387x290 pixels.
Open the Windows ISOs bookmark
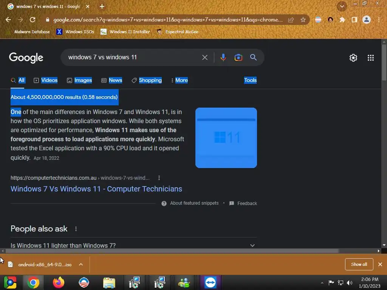75,32
